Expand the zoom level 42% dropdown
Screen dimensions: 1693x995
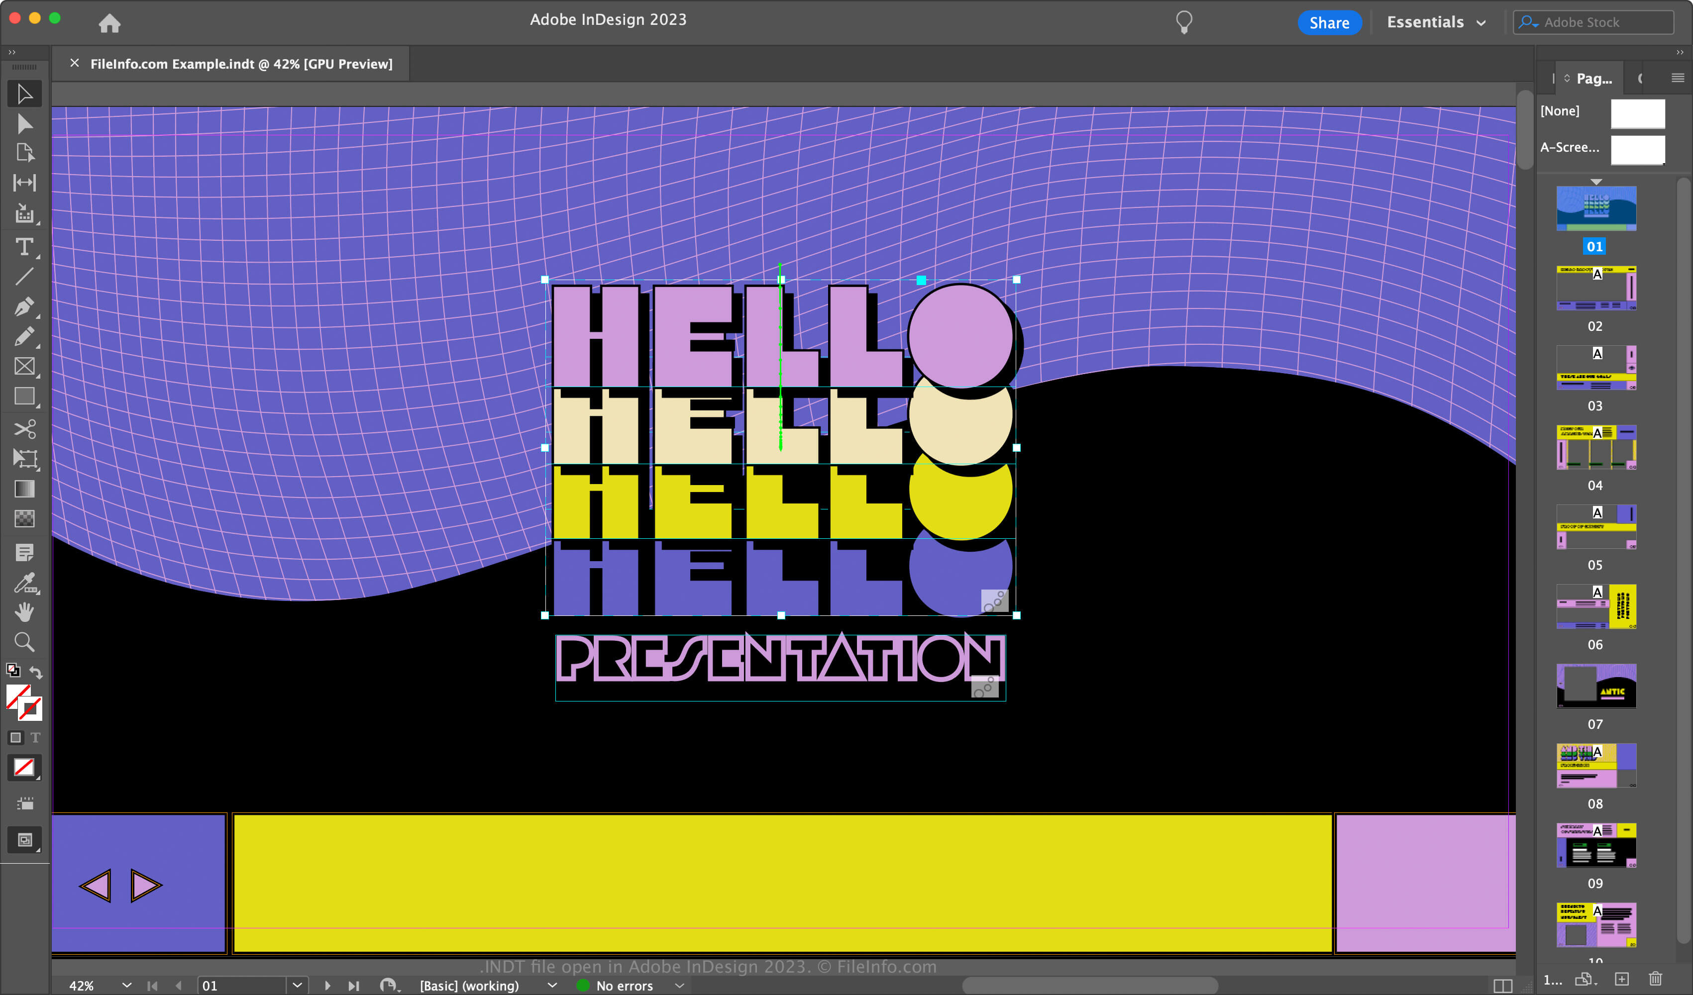[126, 985]
